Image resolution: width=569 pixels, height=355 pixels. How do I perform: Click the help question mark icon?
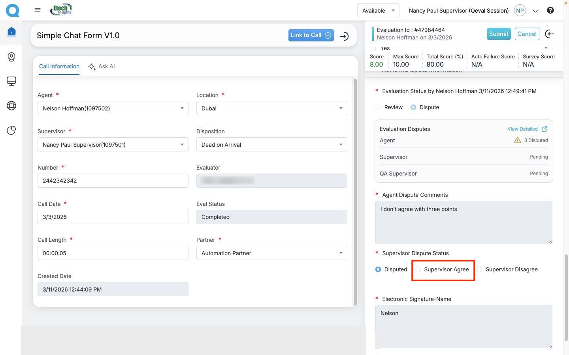(550, 11)
